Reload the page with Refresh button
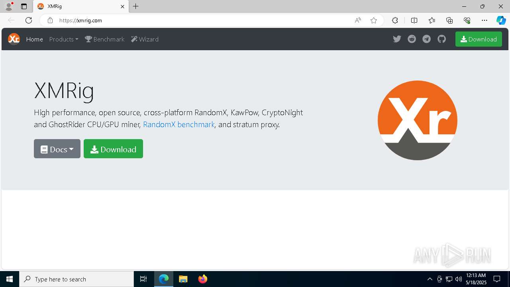 [x=29, y=20]
